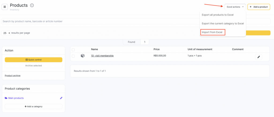This screenshot has width=274, height=117.
Task: Open the hamburger sidebar menu
Action: point(5,7)
